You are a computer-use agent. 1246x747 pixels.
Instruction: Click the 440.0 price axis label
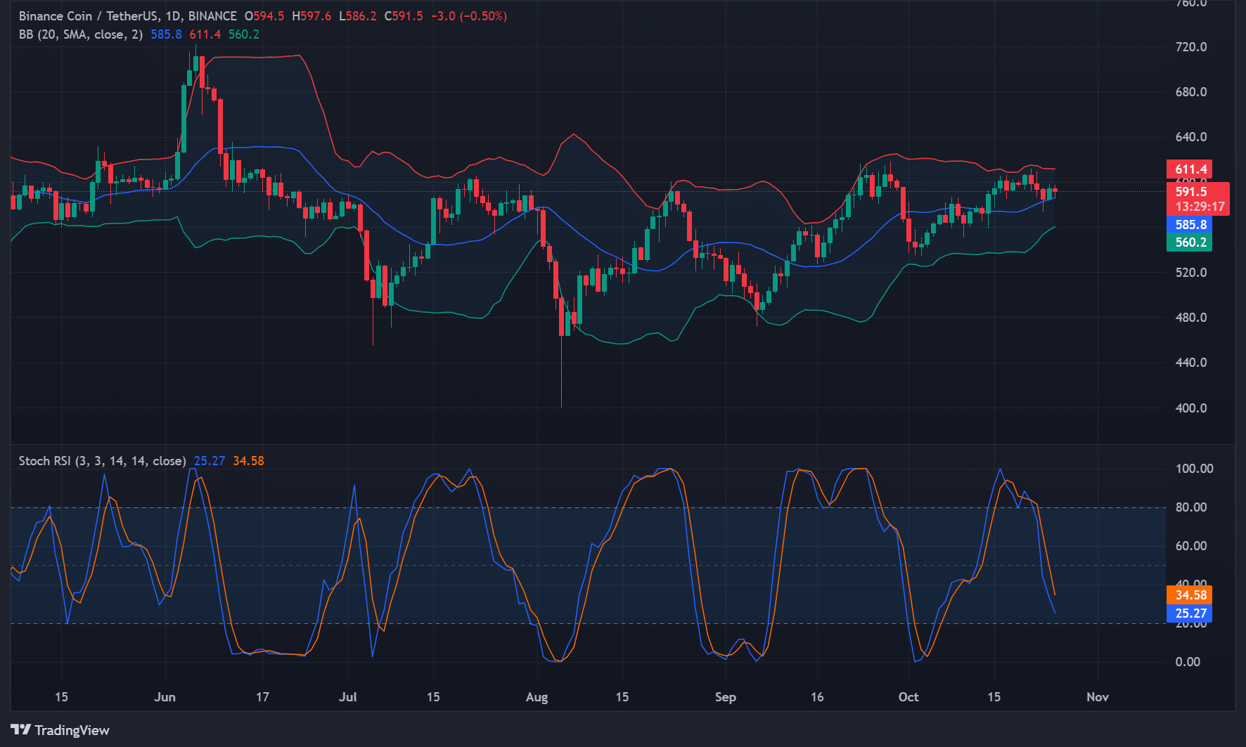(1191, 363)
